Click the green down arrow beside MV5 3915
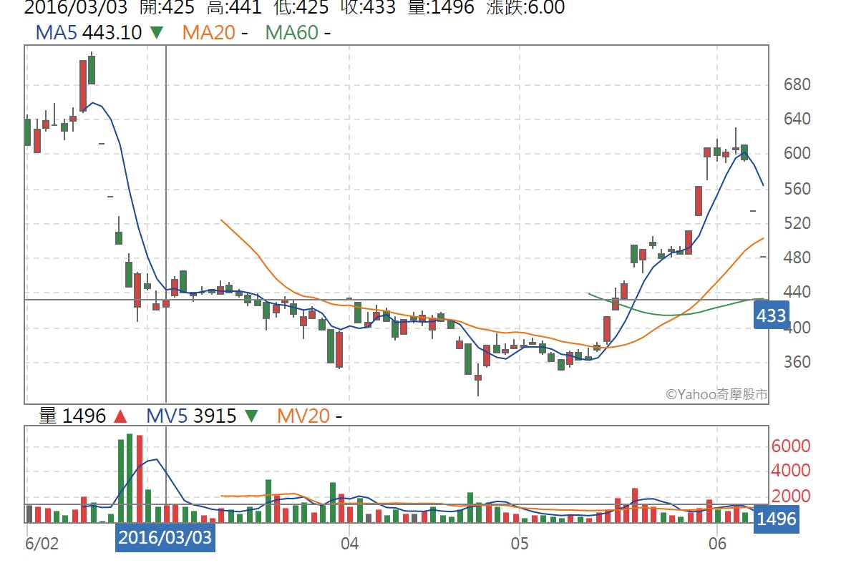The height and width of the screenshot is (578, 846). click(x=251, y=416)
